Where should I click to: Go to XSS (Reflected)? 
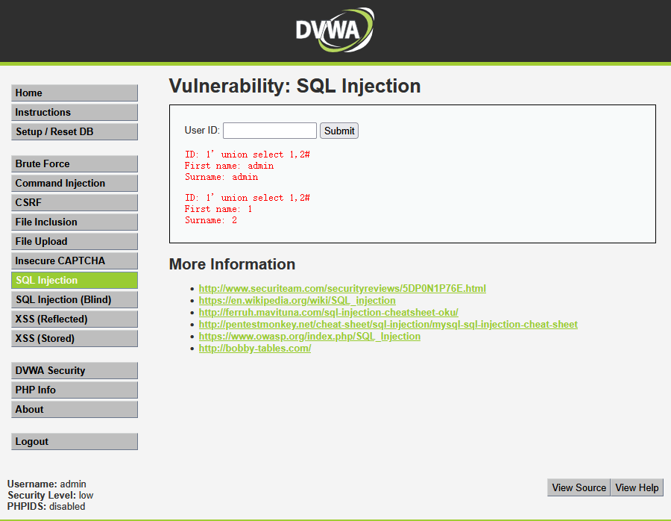point(75,319)
